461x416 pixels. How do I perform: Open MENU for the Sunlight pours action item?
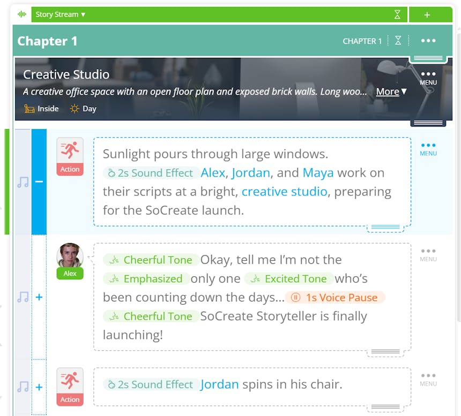(428, 149)
